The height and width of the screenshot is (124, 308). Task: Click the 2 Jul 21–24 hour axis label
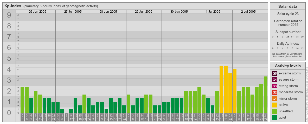tap(266, 117)
